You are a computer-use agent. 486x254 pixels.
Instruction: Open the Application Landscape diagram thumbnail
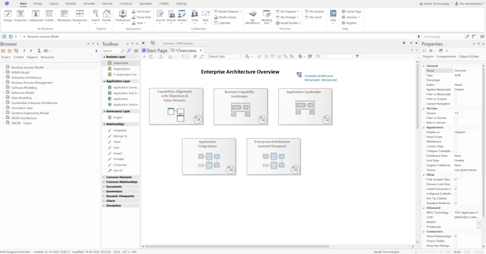pyautogui.click(x=305, y=107)
